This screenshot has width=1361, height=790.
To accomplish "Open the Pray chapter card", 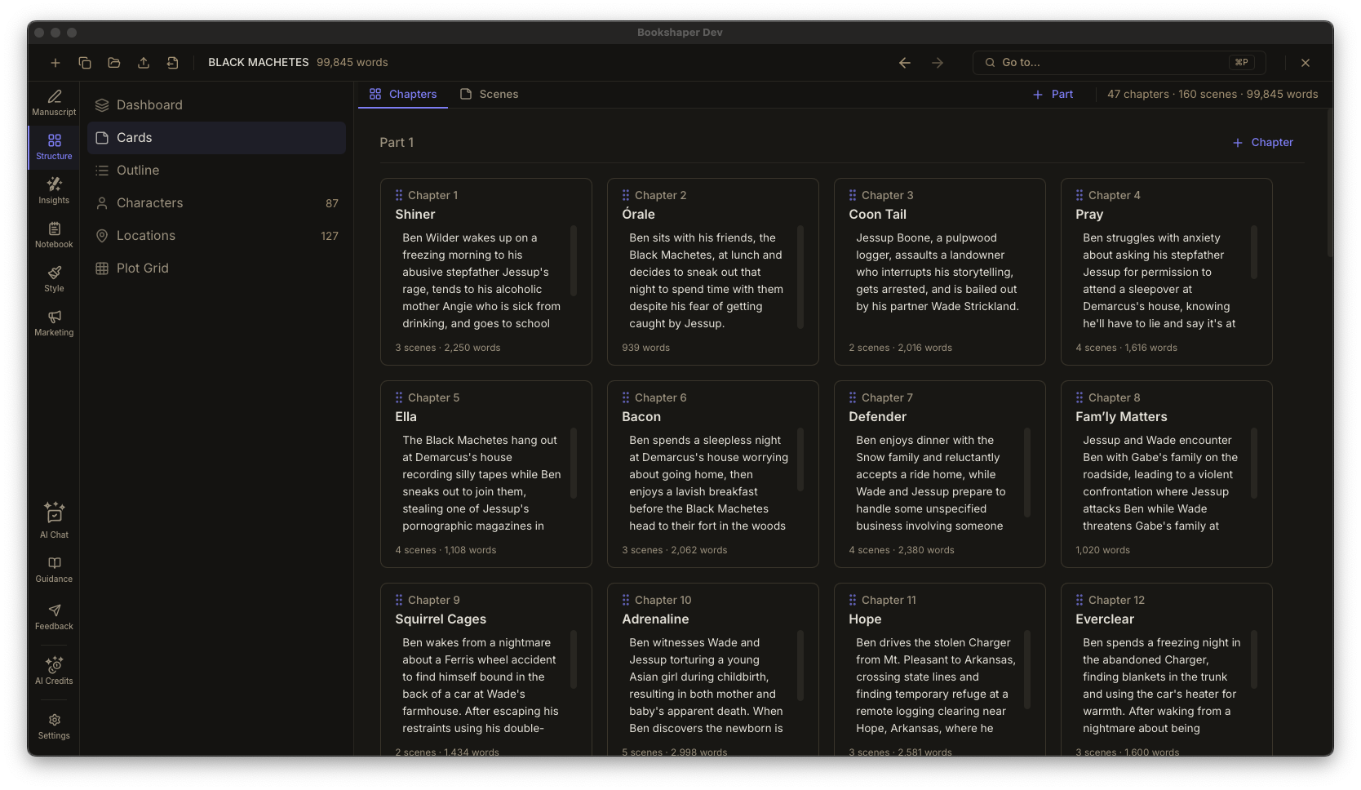I will point(1167,272).
